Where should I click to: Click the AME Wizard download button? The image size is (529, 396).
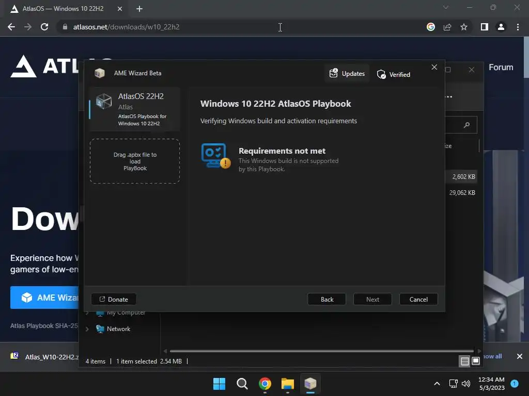coord(44,298)
